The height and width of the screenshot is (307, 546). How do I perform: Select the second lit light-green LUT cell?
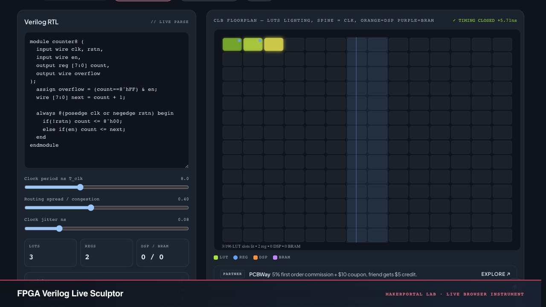coord(253,44)
